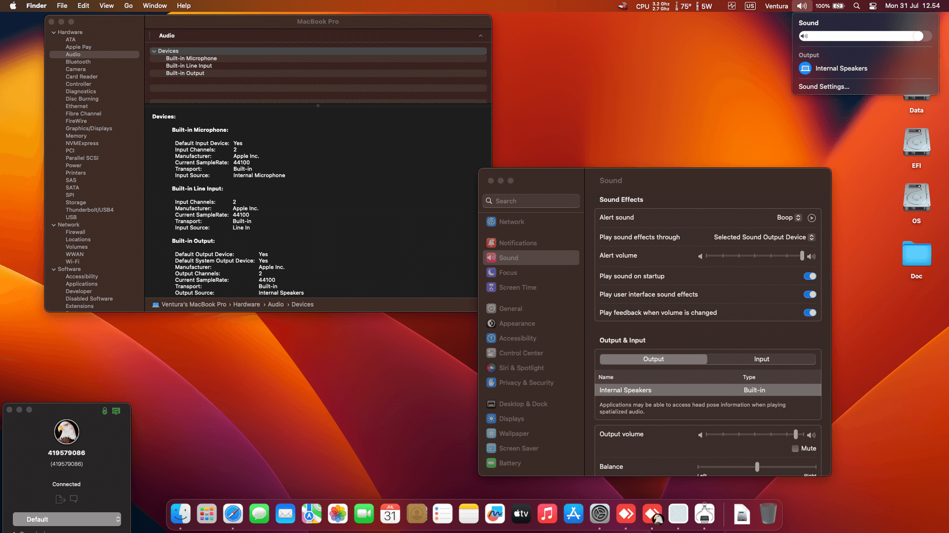This screenshot has width=949, height=533.
Task: Open Screen Saver settings in sidebar
Action: (531, 448)
